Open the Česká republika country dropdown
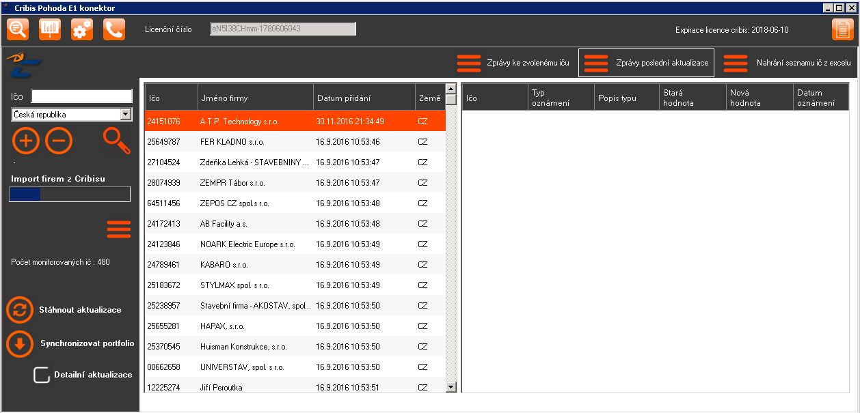The image size is (860, 413). pos(72,115)
